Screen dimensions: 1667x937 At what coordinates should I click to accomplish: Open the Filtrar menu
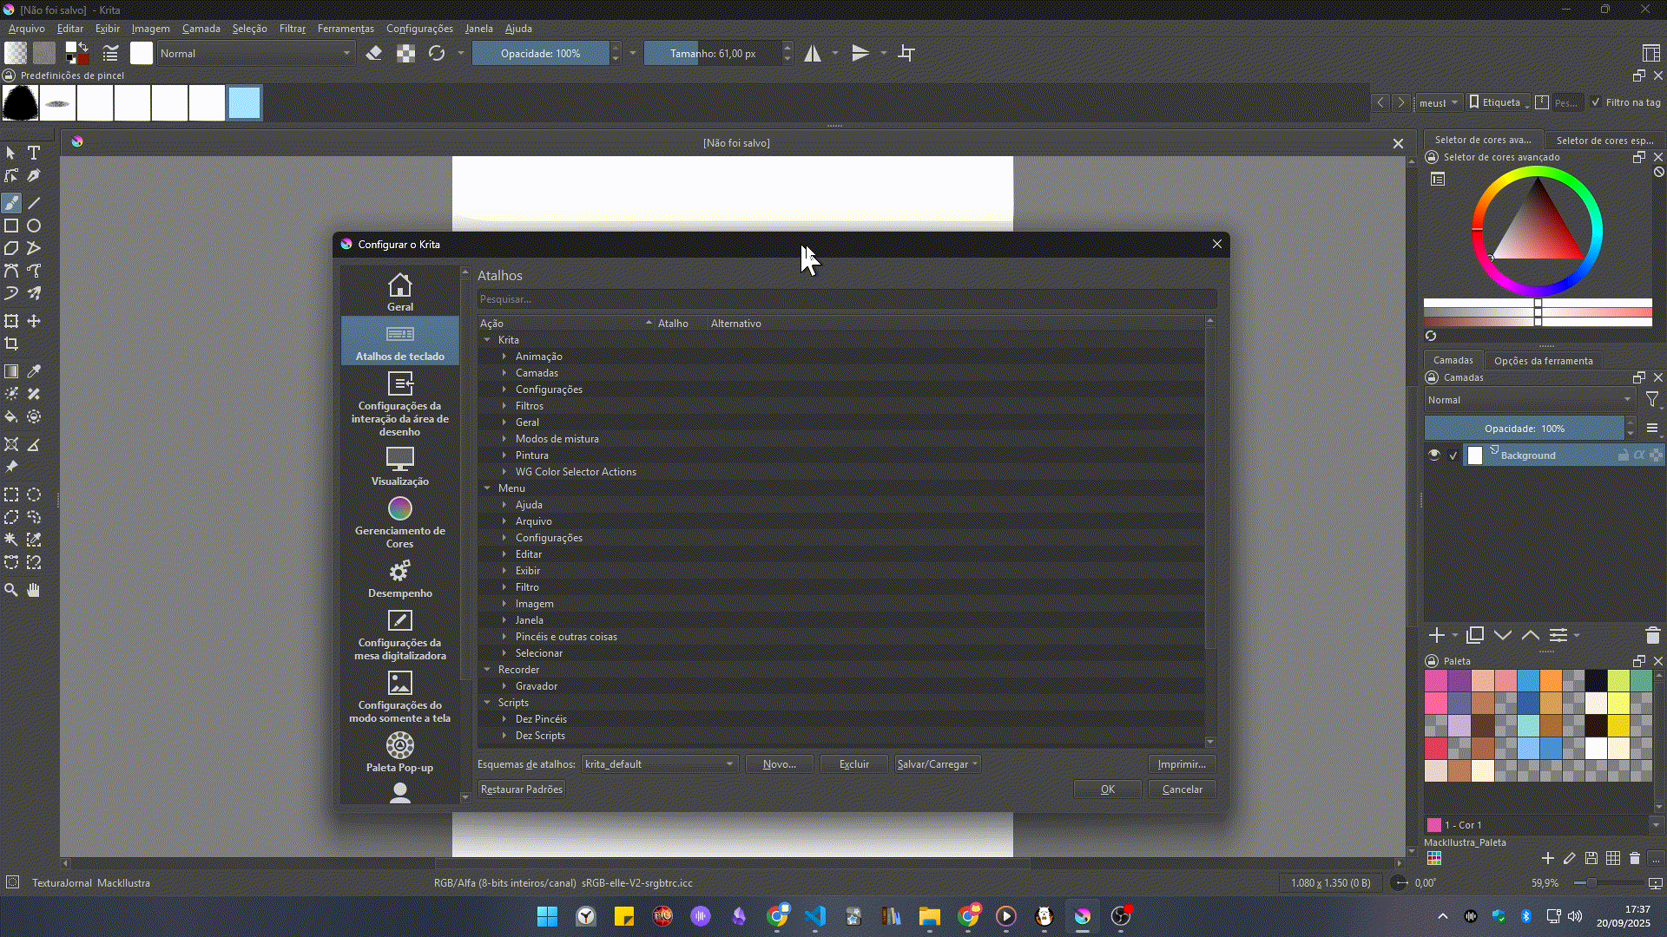(292, 28)
